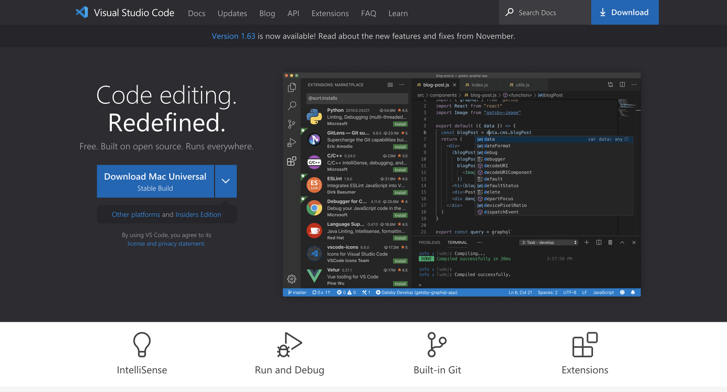Click "JavaScript" language mode in status bar
727x392 pixels.
coord(603,292)
